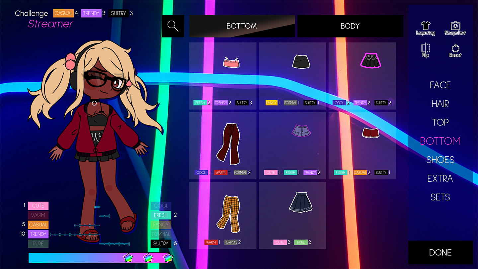The width and height of the screenshot is (478, 269).
Task: Enable the CUTE tag filter
Action: tap(38, 206)
